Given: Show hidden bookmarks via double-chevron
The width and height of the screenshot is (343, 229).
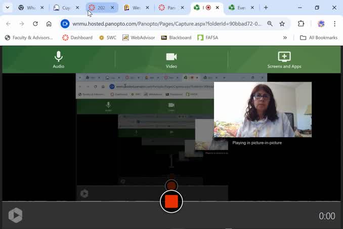Looking at the screenshot, I should (285, 37).
